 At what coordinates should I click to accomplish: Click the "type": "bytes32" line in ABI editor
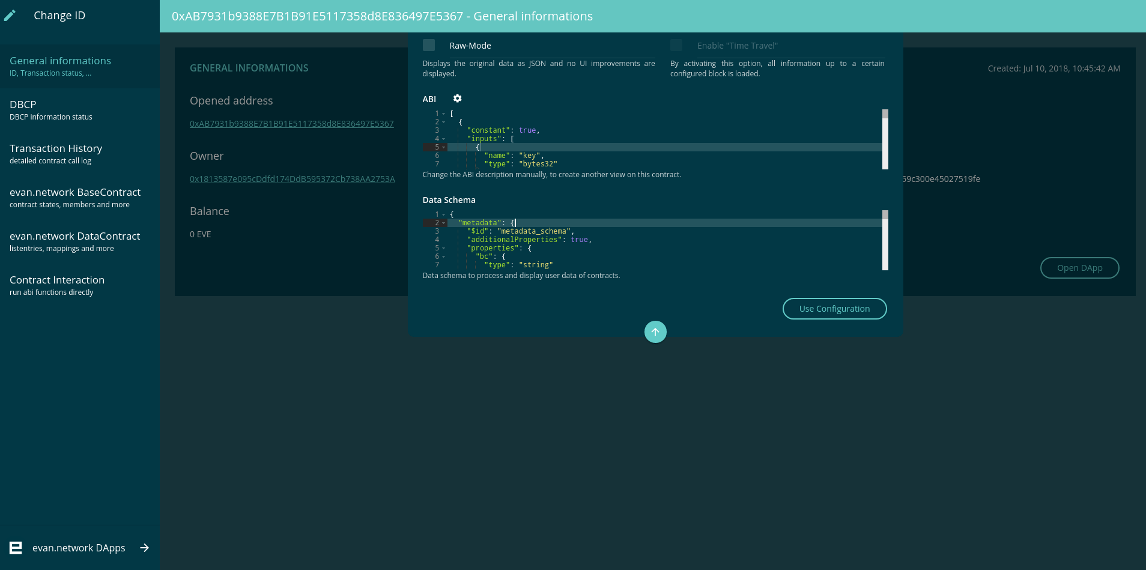[x=521, y=164]
